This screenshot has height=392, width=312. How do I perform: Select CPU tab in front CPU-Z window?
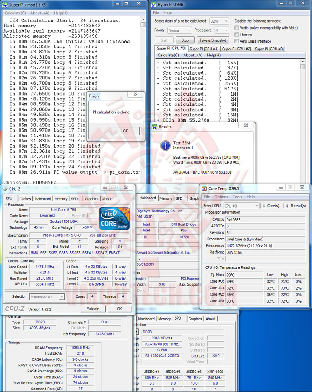click(9, 198)
